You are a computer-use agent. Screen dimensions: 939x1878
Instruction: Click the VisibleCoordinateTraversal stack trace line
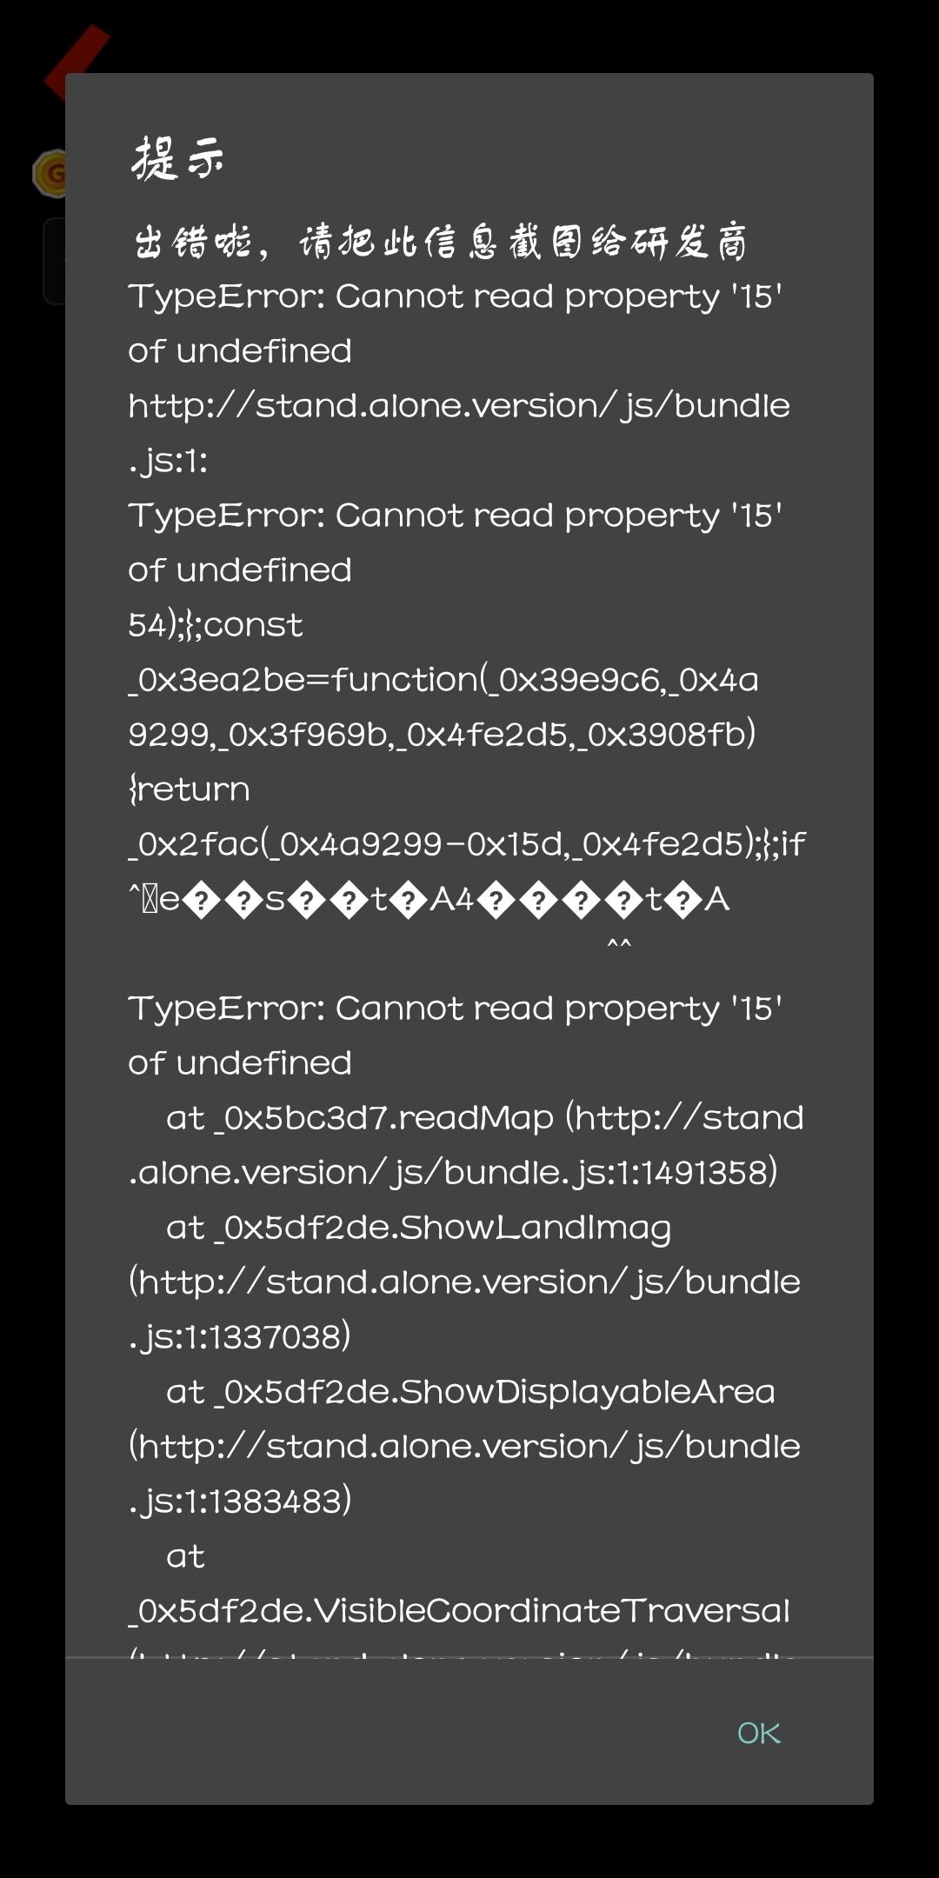click(459, 1611)
